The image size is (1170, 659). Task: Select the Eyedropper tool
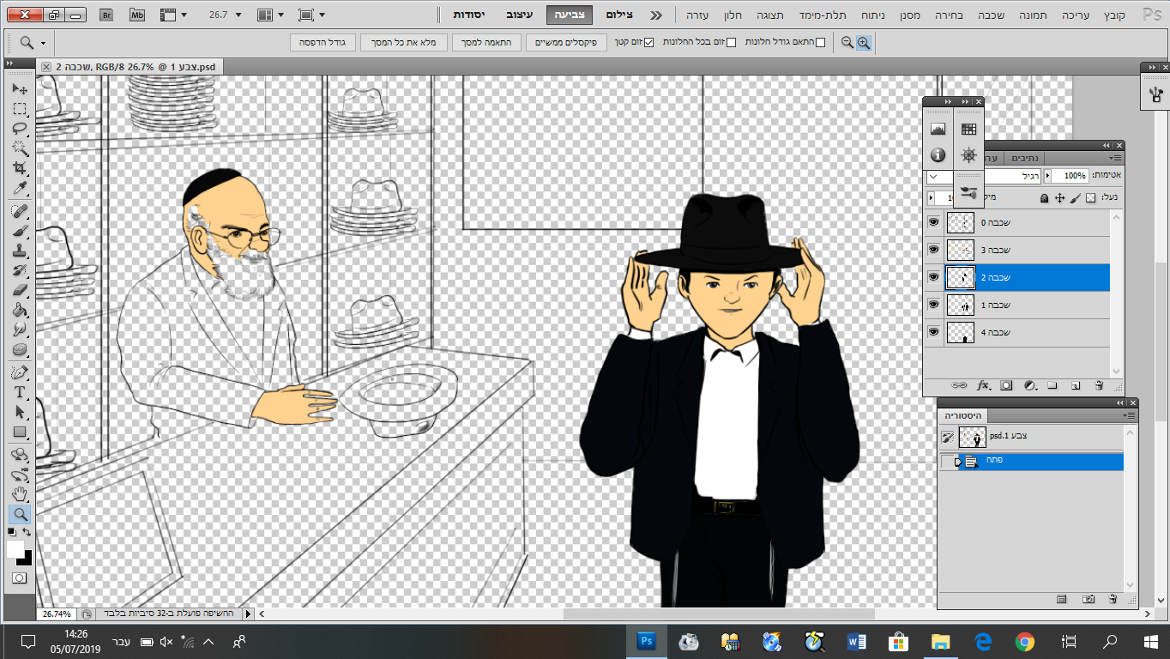click(20, 188)
